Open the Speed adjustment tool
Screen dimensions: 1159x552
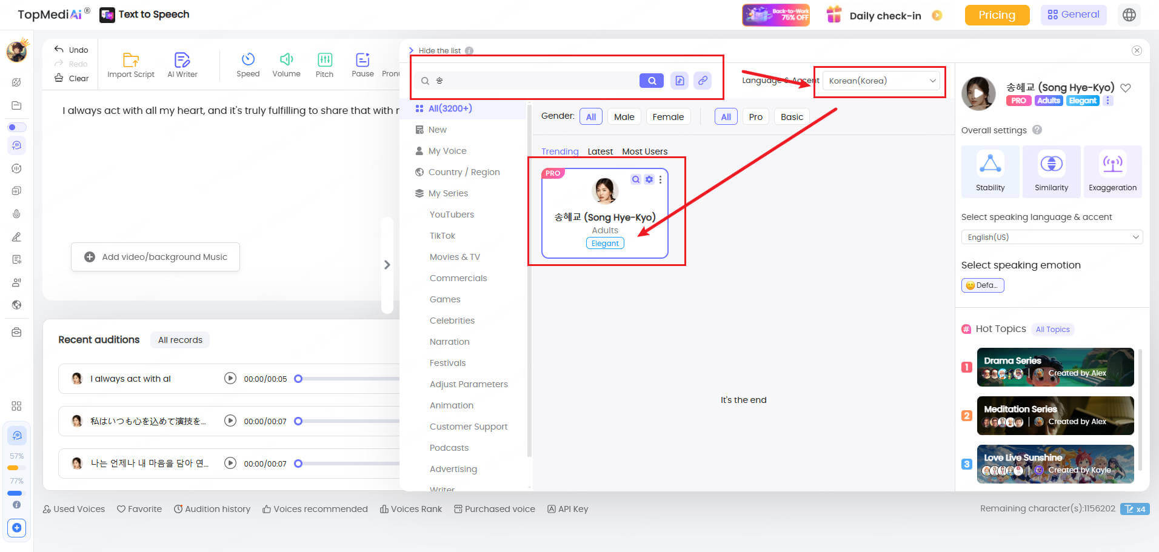click(x=248, y=65)
